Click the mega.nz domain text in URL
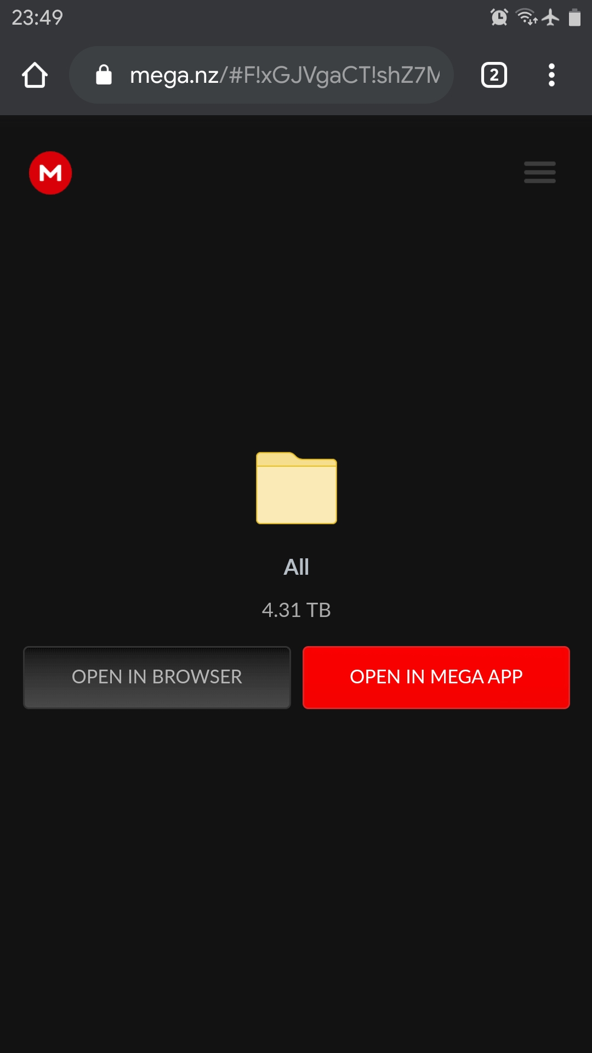 pyautogui.click(x=174, y=76)
